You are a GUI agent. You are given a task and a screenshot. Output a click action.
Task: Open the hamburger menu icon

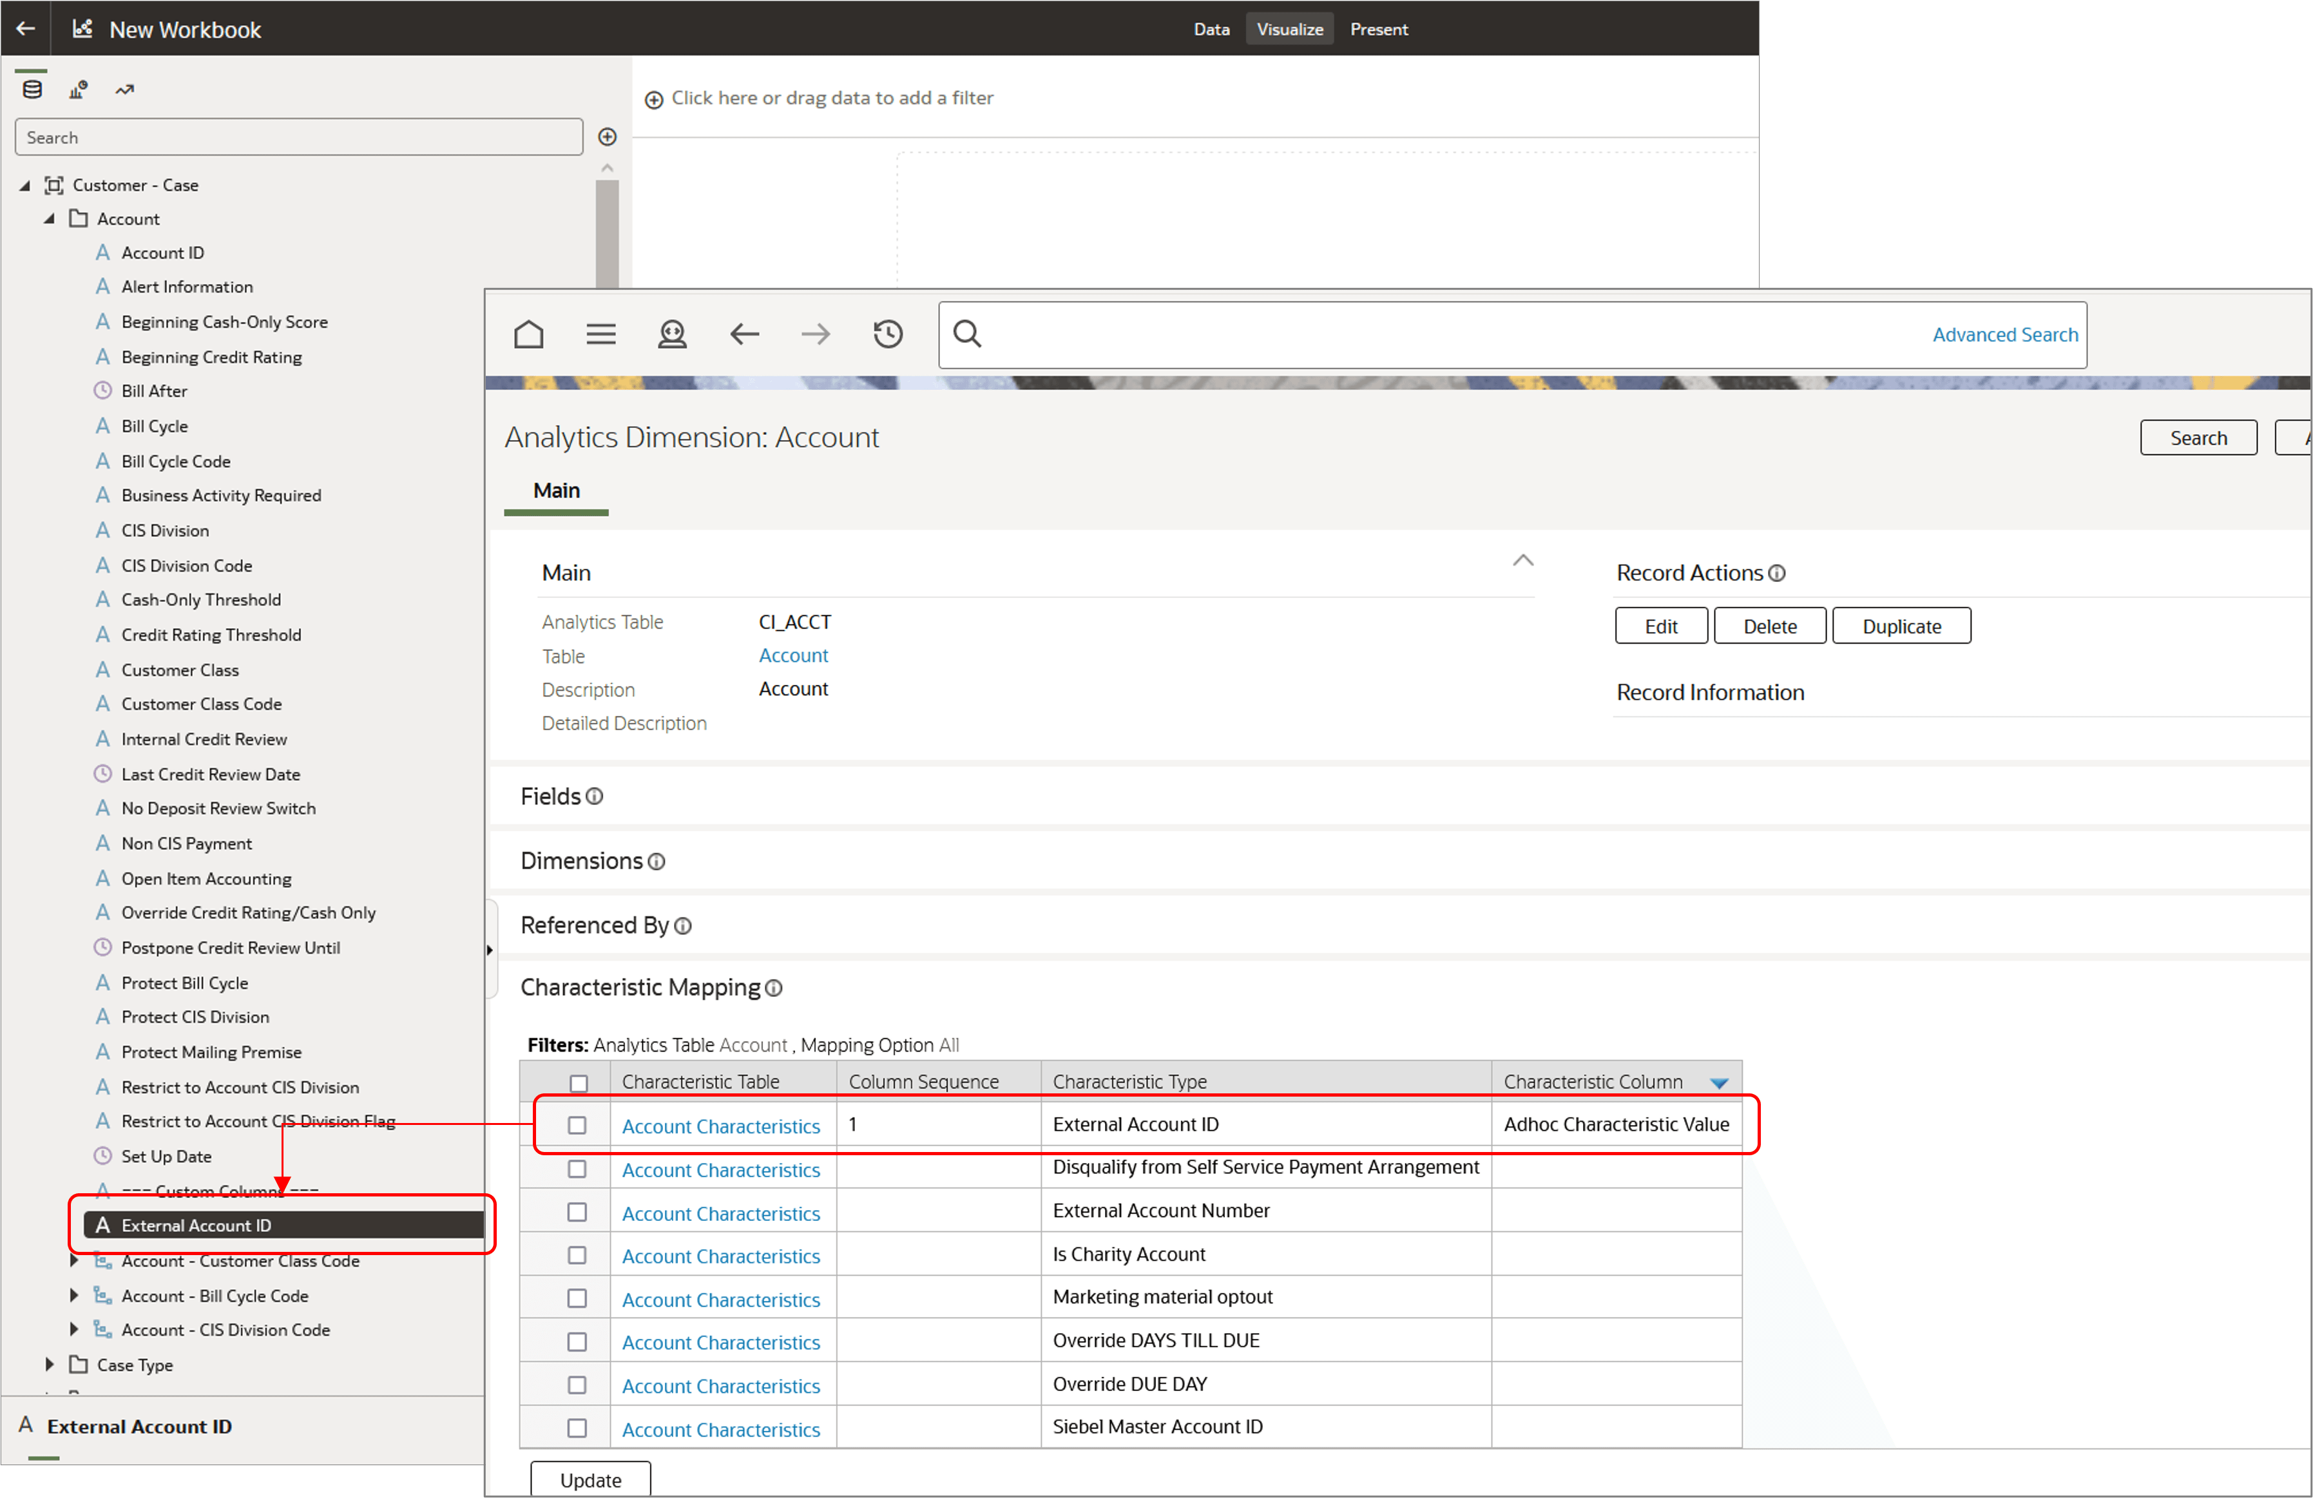602,334
